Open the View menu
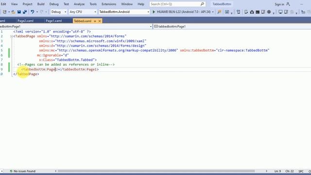Viewport: 311px width, 175px height. click(14, 4)
